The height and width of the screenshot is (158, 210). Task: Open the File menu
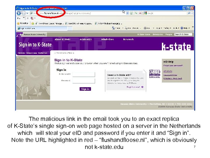click(19, 18)
